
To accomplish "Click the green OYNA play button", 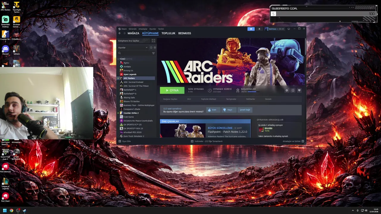I will (x=172, y=90).
